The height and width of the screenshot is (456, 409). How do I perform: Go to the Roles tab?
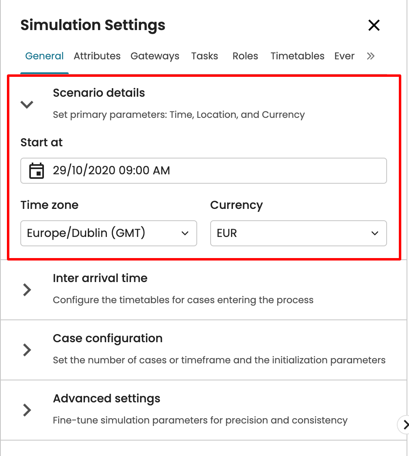[x=245, y=56]
